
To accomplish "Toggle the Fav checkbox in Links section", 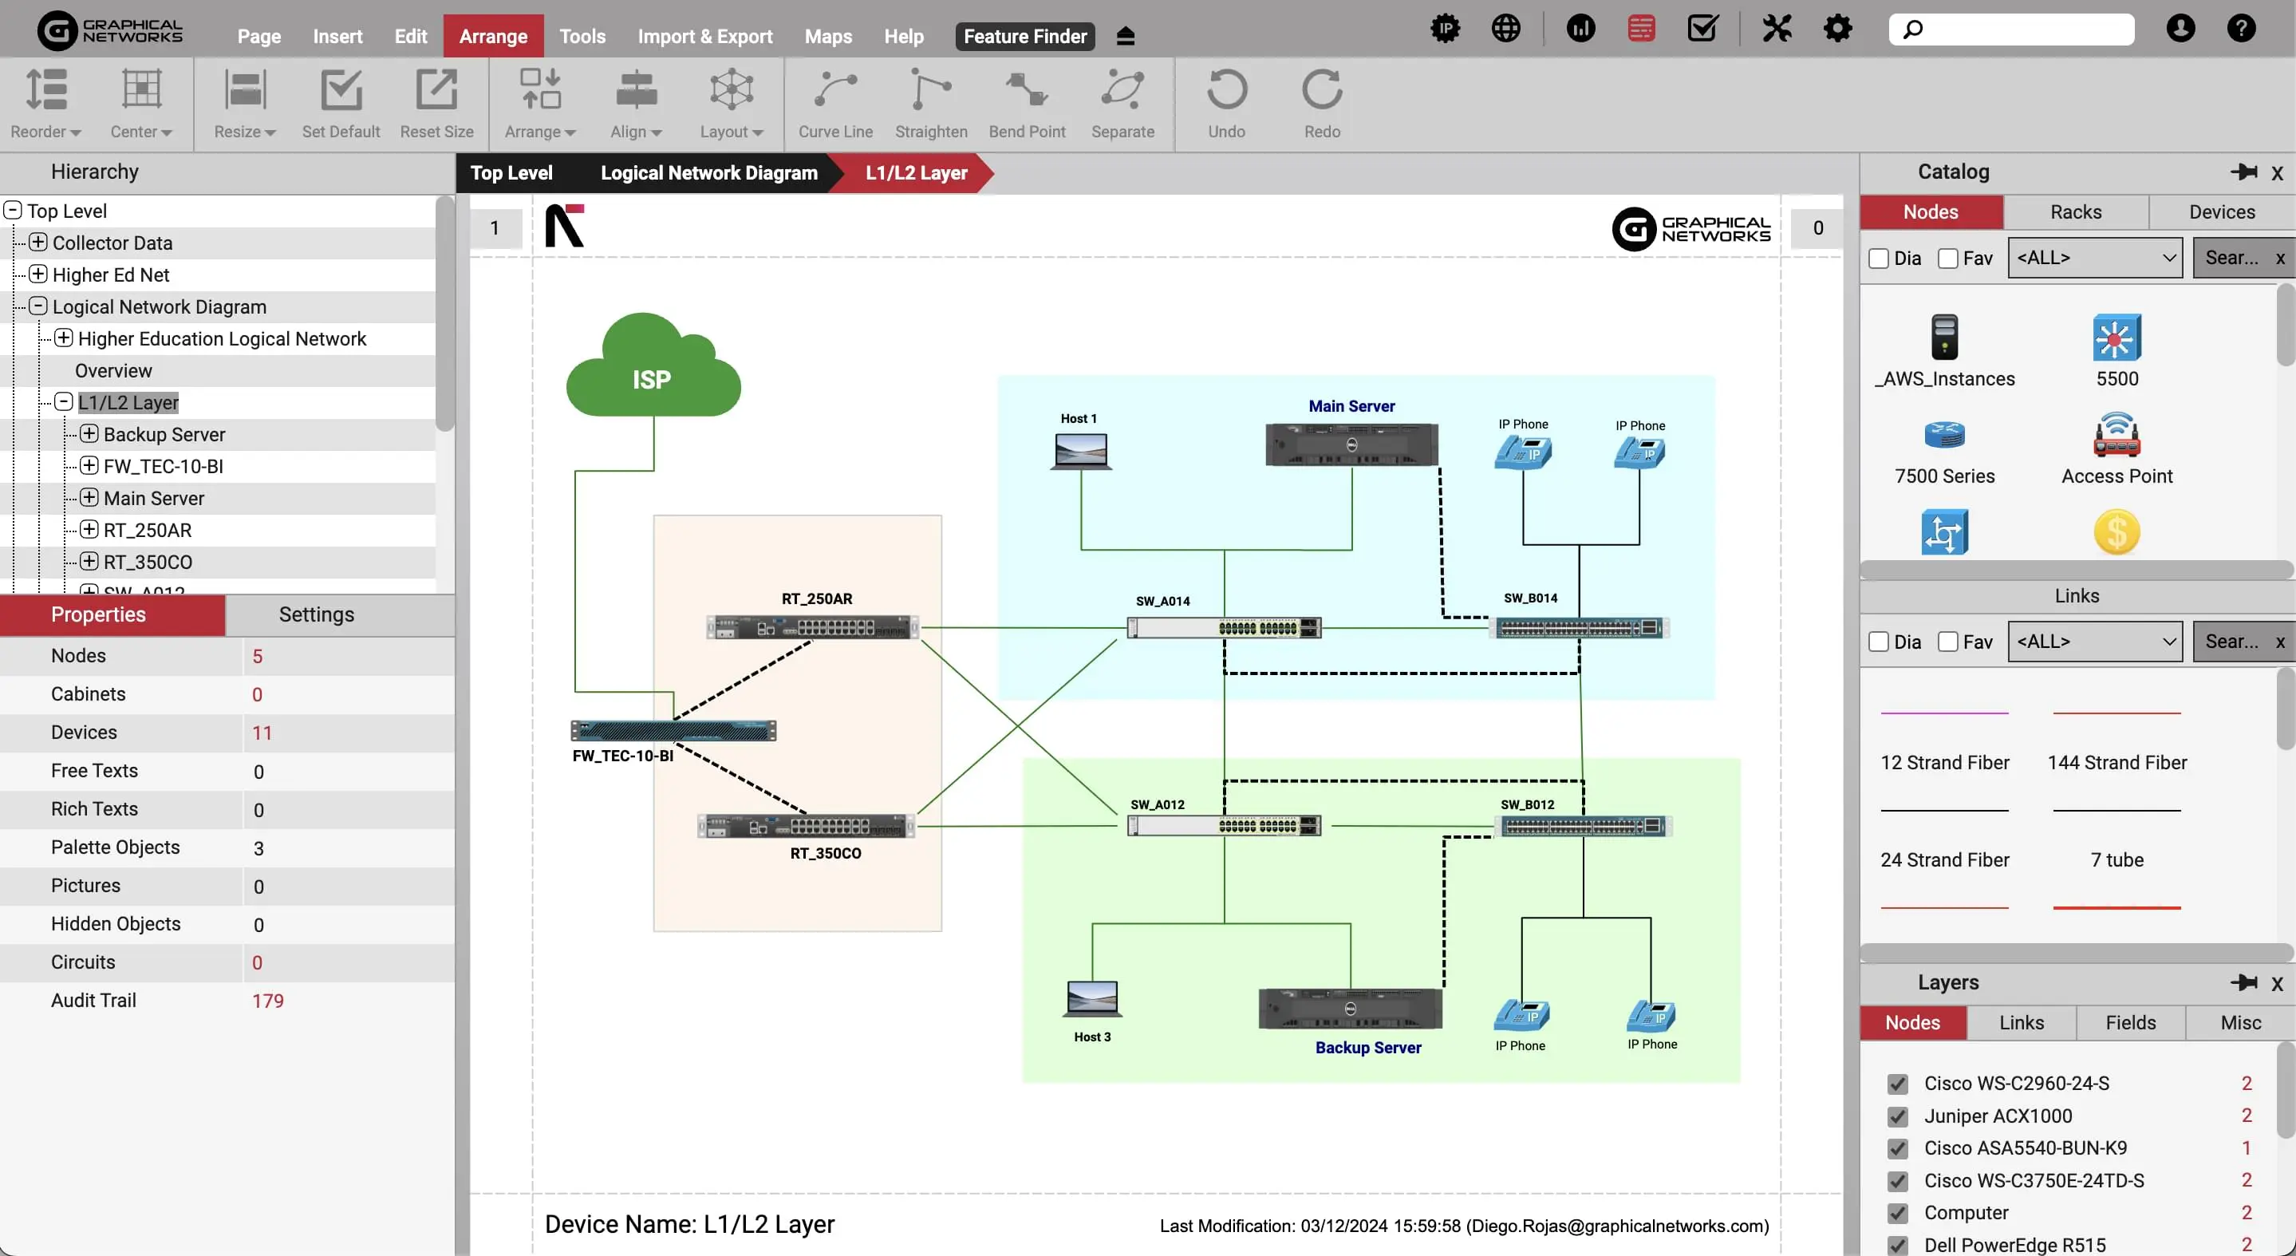I will coord(1948,642).
